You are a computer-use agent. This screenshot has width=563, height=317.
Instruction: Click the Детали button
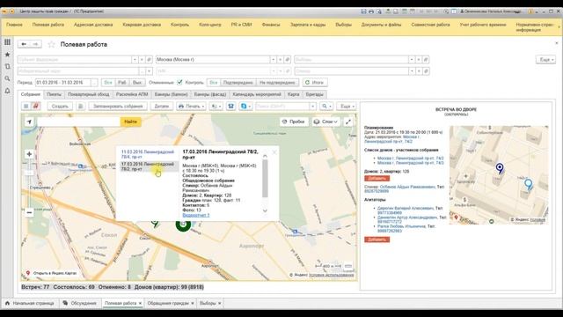click(x=162, y=107)
